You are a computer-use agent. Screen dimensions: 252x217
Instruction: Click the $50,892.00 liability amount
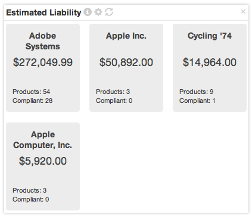click(126, 62)
